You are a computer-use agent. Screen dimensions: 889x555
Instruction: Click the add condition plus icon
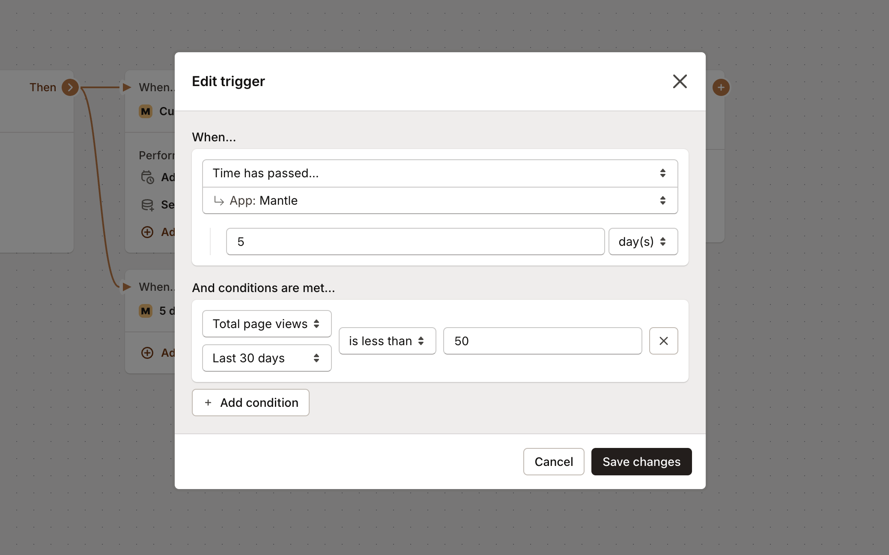(208, 402)
